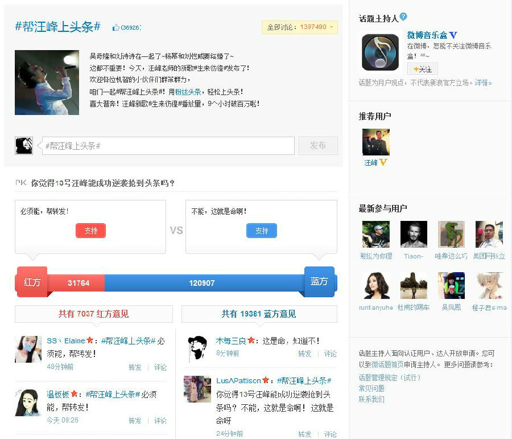Click 汪峰's verified V badge
Viewport: 512px width, 439px height.
coord(383,162)
